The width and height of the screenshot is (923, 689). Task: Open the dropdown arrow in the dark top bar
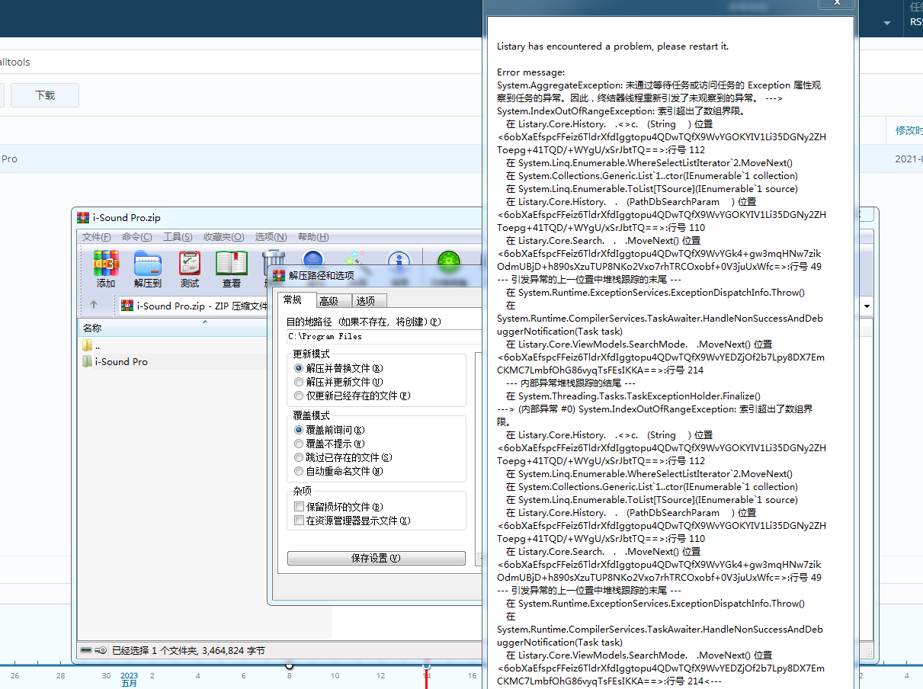(x=887, y=23)
